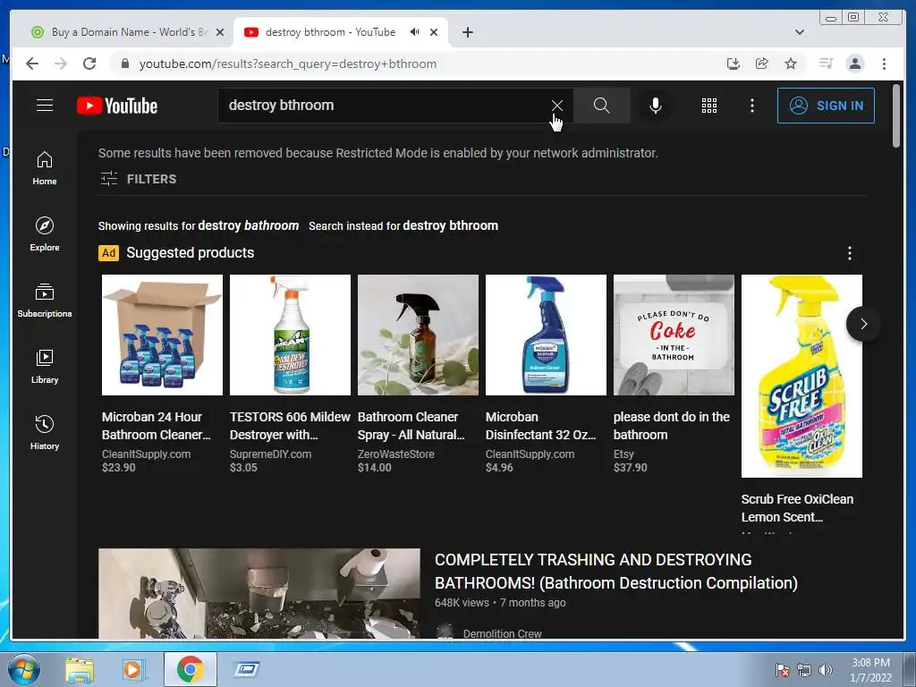Go to Home in the sidebar

(x=45, y=168)
